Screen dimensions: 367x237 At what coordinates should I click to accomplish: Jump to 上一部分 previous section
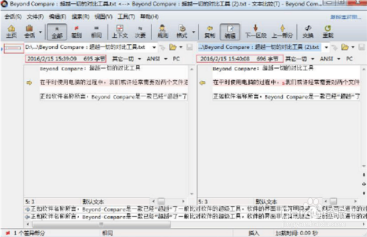[282, 32]
